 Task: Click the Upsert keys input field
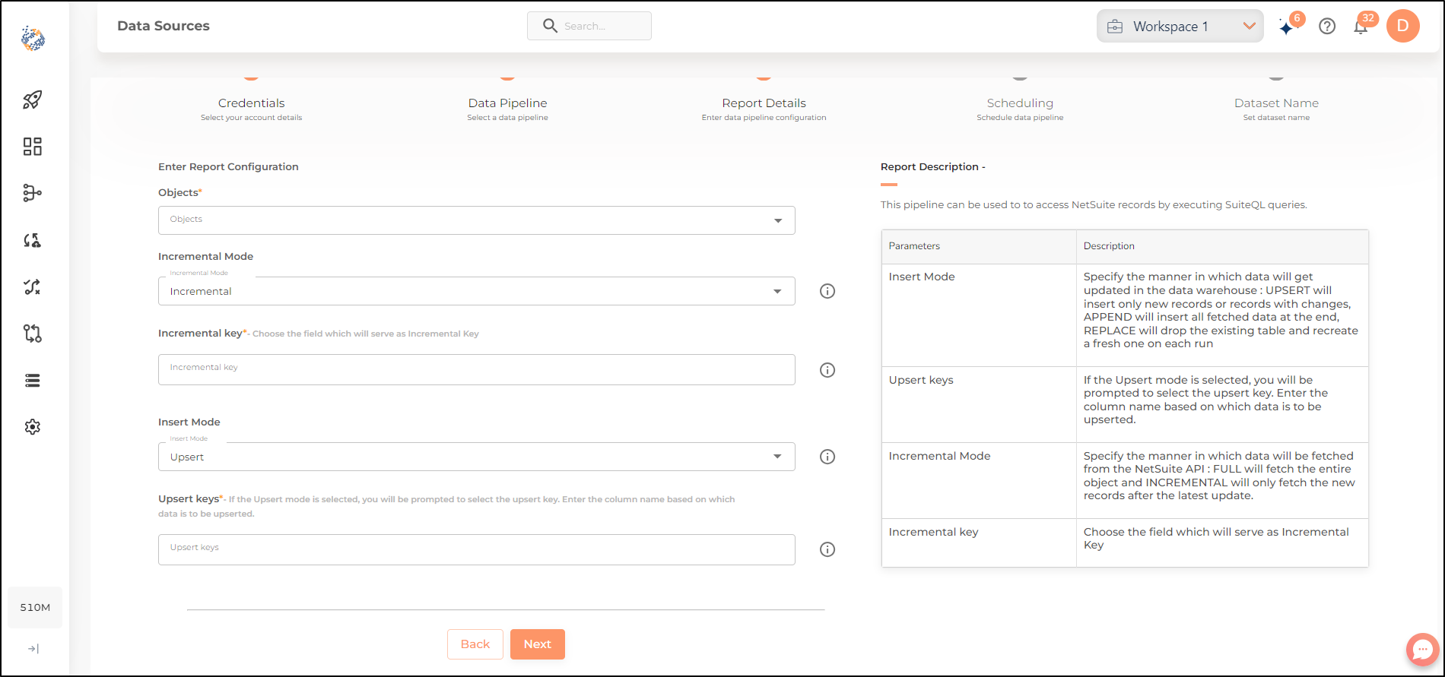(x=477, y=549)
